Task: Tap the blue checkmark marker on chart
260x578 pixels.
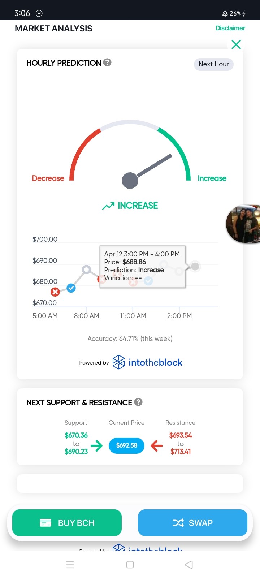Action: pos(71,288)
